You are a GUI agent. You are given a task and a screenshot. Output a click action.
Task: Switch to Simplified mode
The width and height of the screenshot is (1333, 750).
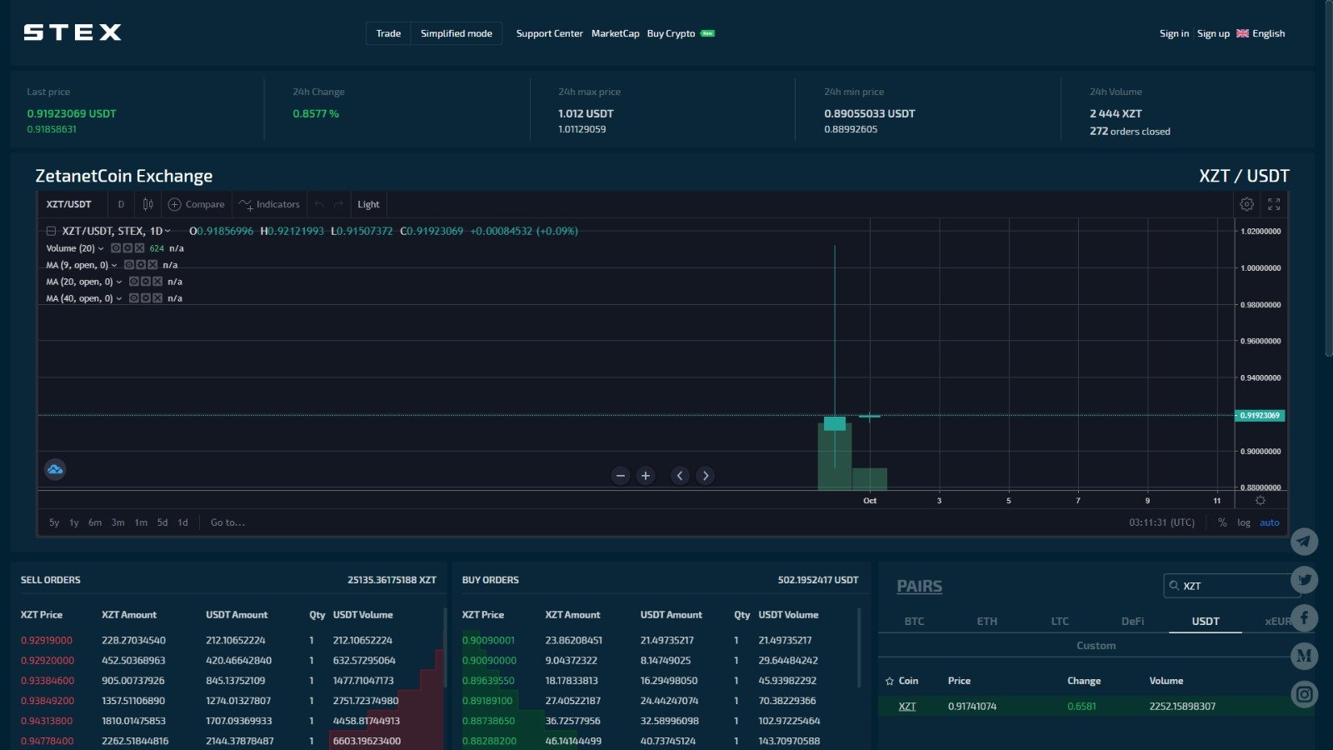click(457, 33)
